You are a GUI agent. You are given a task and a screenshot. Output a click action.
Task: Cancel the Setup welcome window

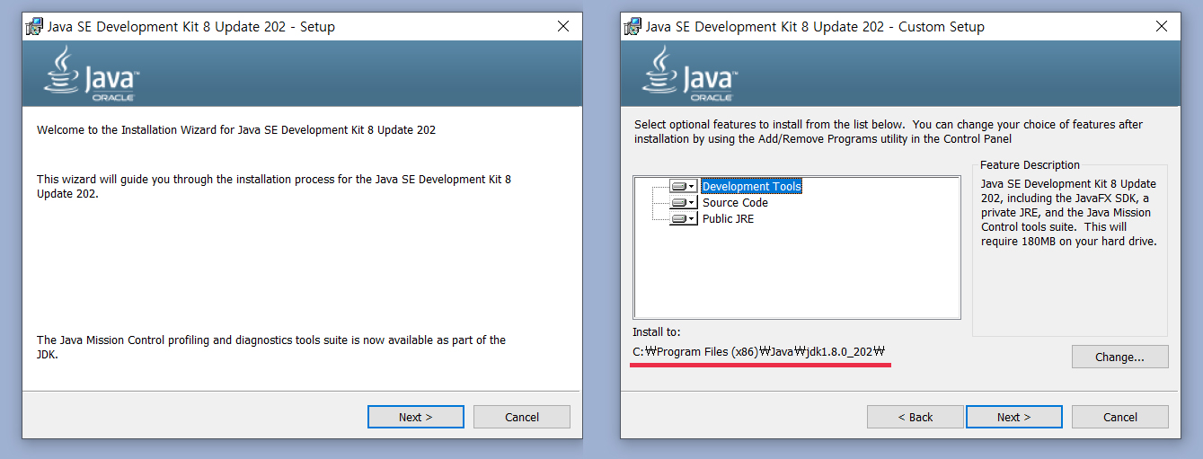[x=521, y=417]
